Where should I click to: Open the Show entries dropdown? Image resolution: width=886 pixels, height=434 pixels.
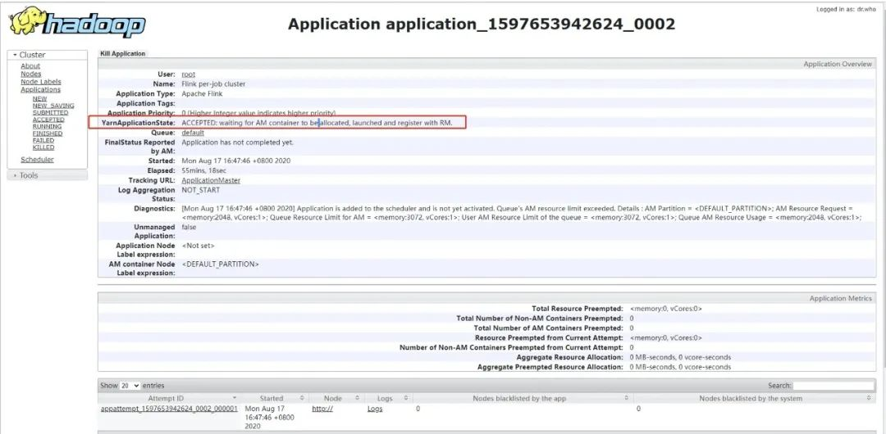pyautogui.click(x=130, y=386)
